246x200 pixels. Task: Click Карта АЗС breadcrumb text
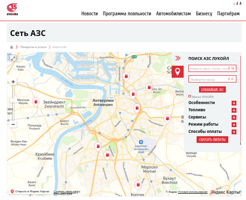59,47
